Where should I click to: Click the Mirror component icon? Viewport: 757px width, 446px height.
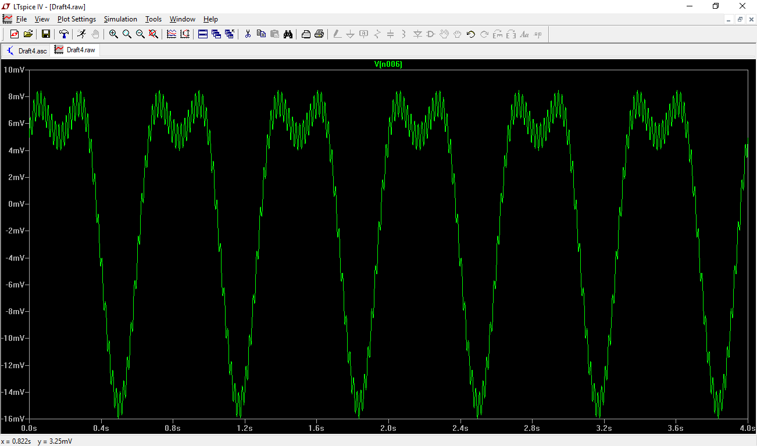pyautogui.click(x=511, y=34)
